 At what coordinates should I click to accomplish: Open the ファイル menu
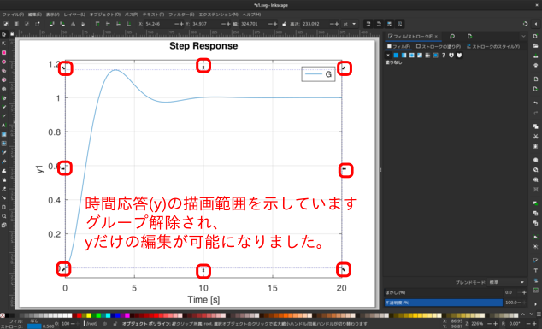pos(13,15)
